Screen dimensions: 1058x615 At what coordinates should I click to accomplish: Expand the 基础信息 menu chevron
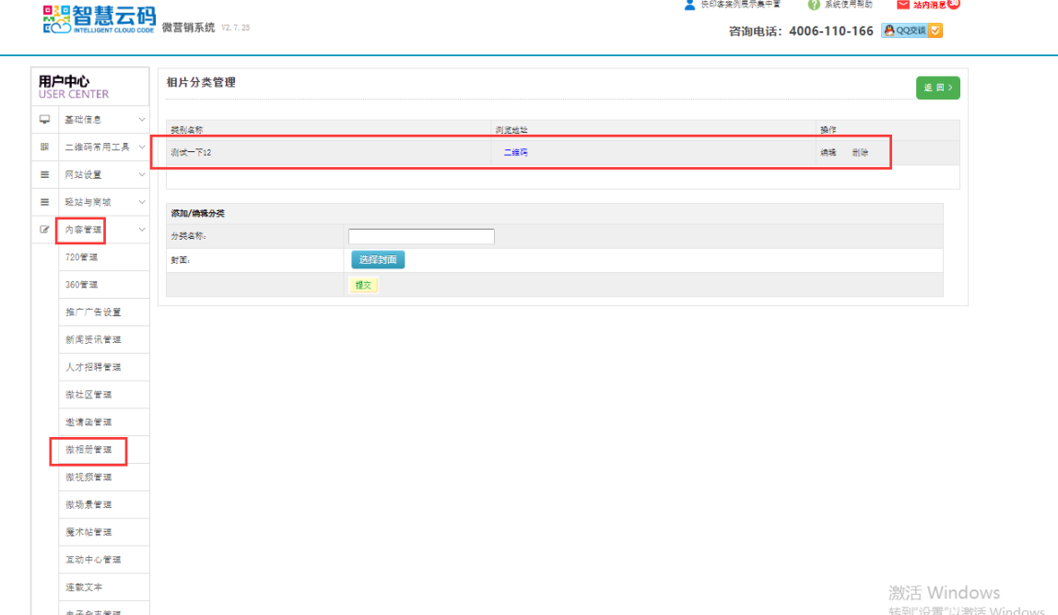142,120
